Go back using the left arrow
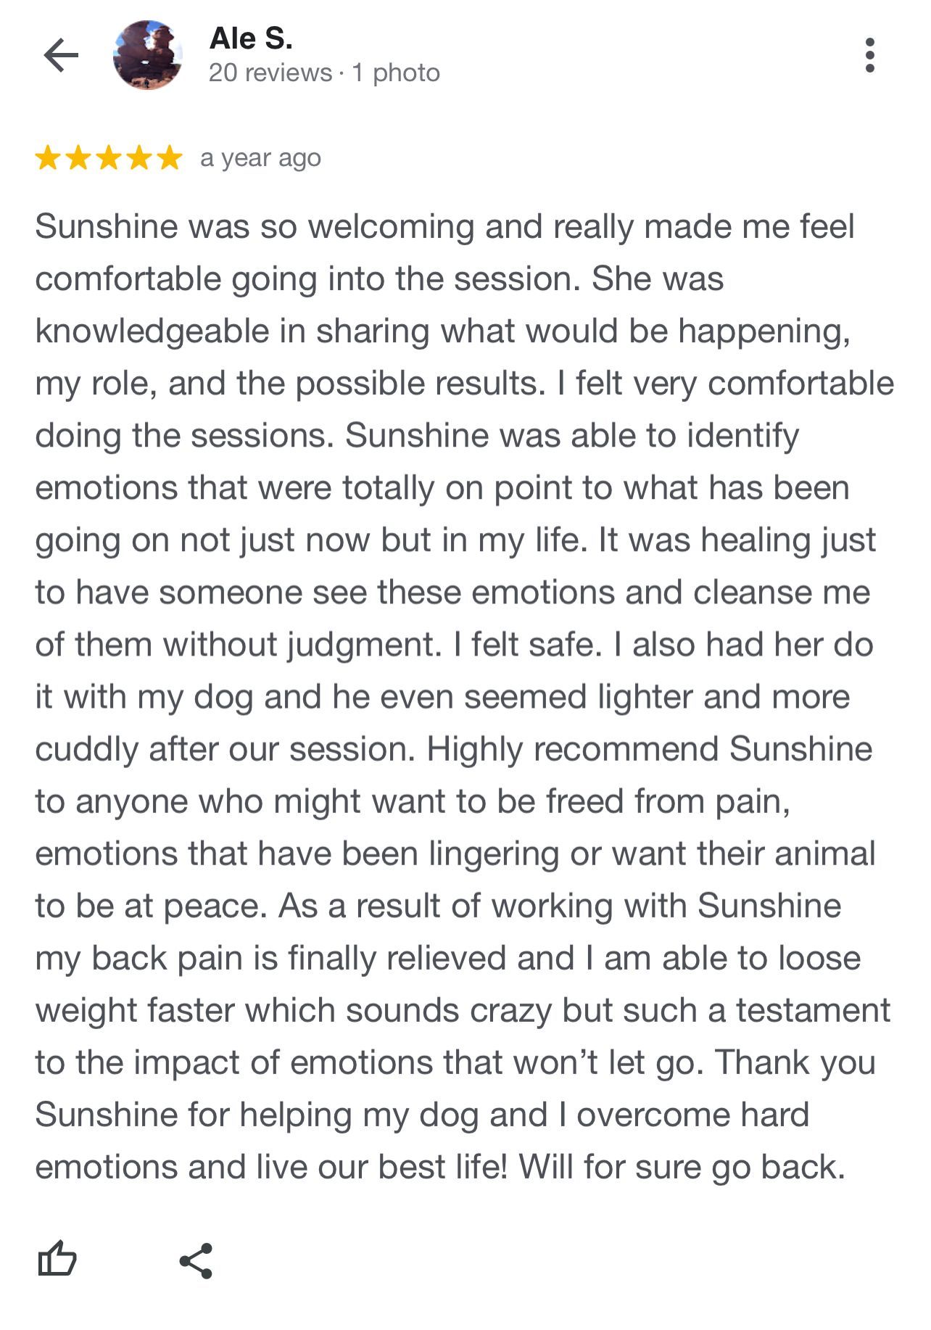Image resolution: width=931 pixels, height=1330 pixels. point(61,55)
